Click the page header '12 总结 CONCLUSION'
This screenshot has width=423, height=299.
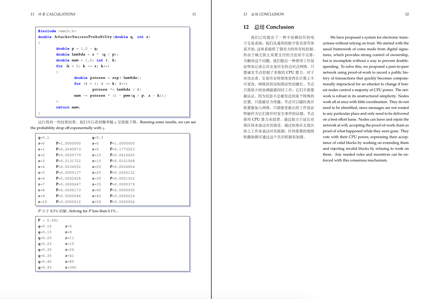tap(263, 14)
